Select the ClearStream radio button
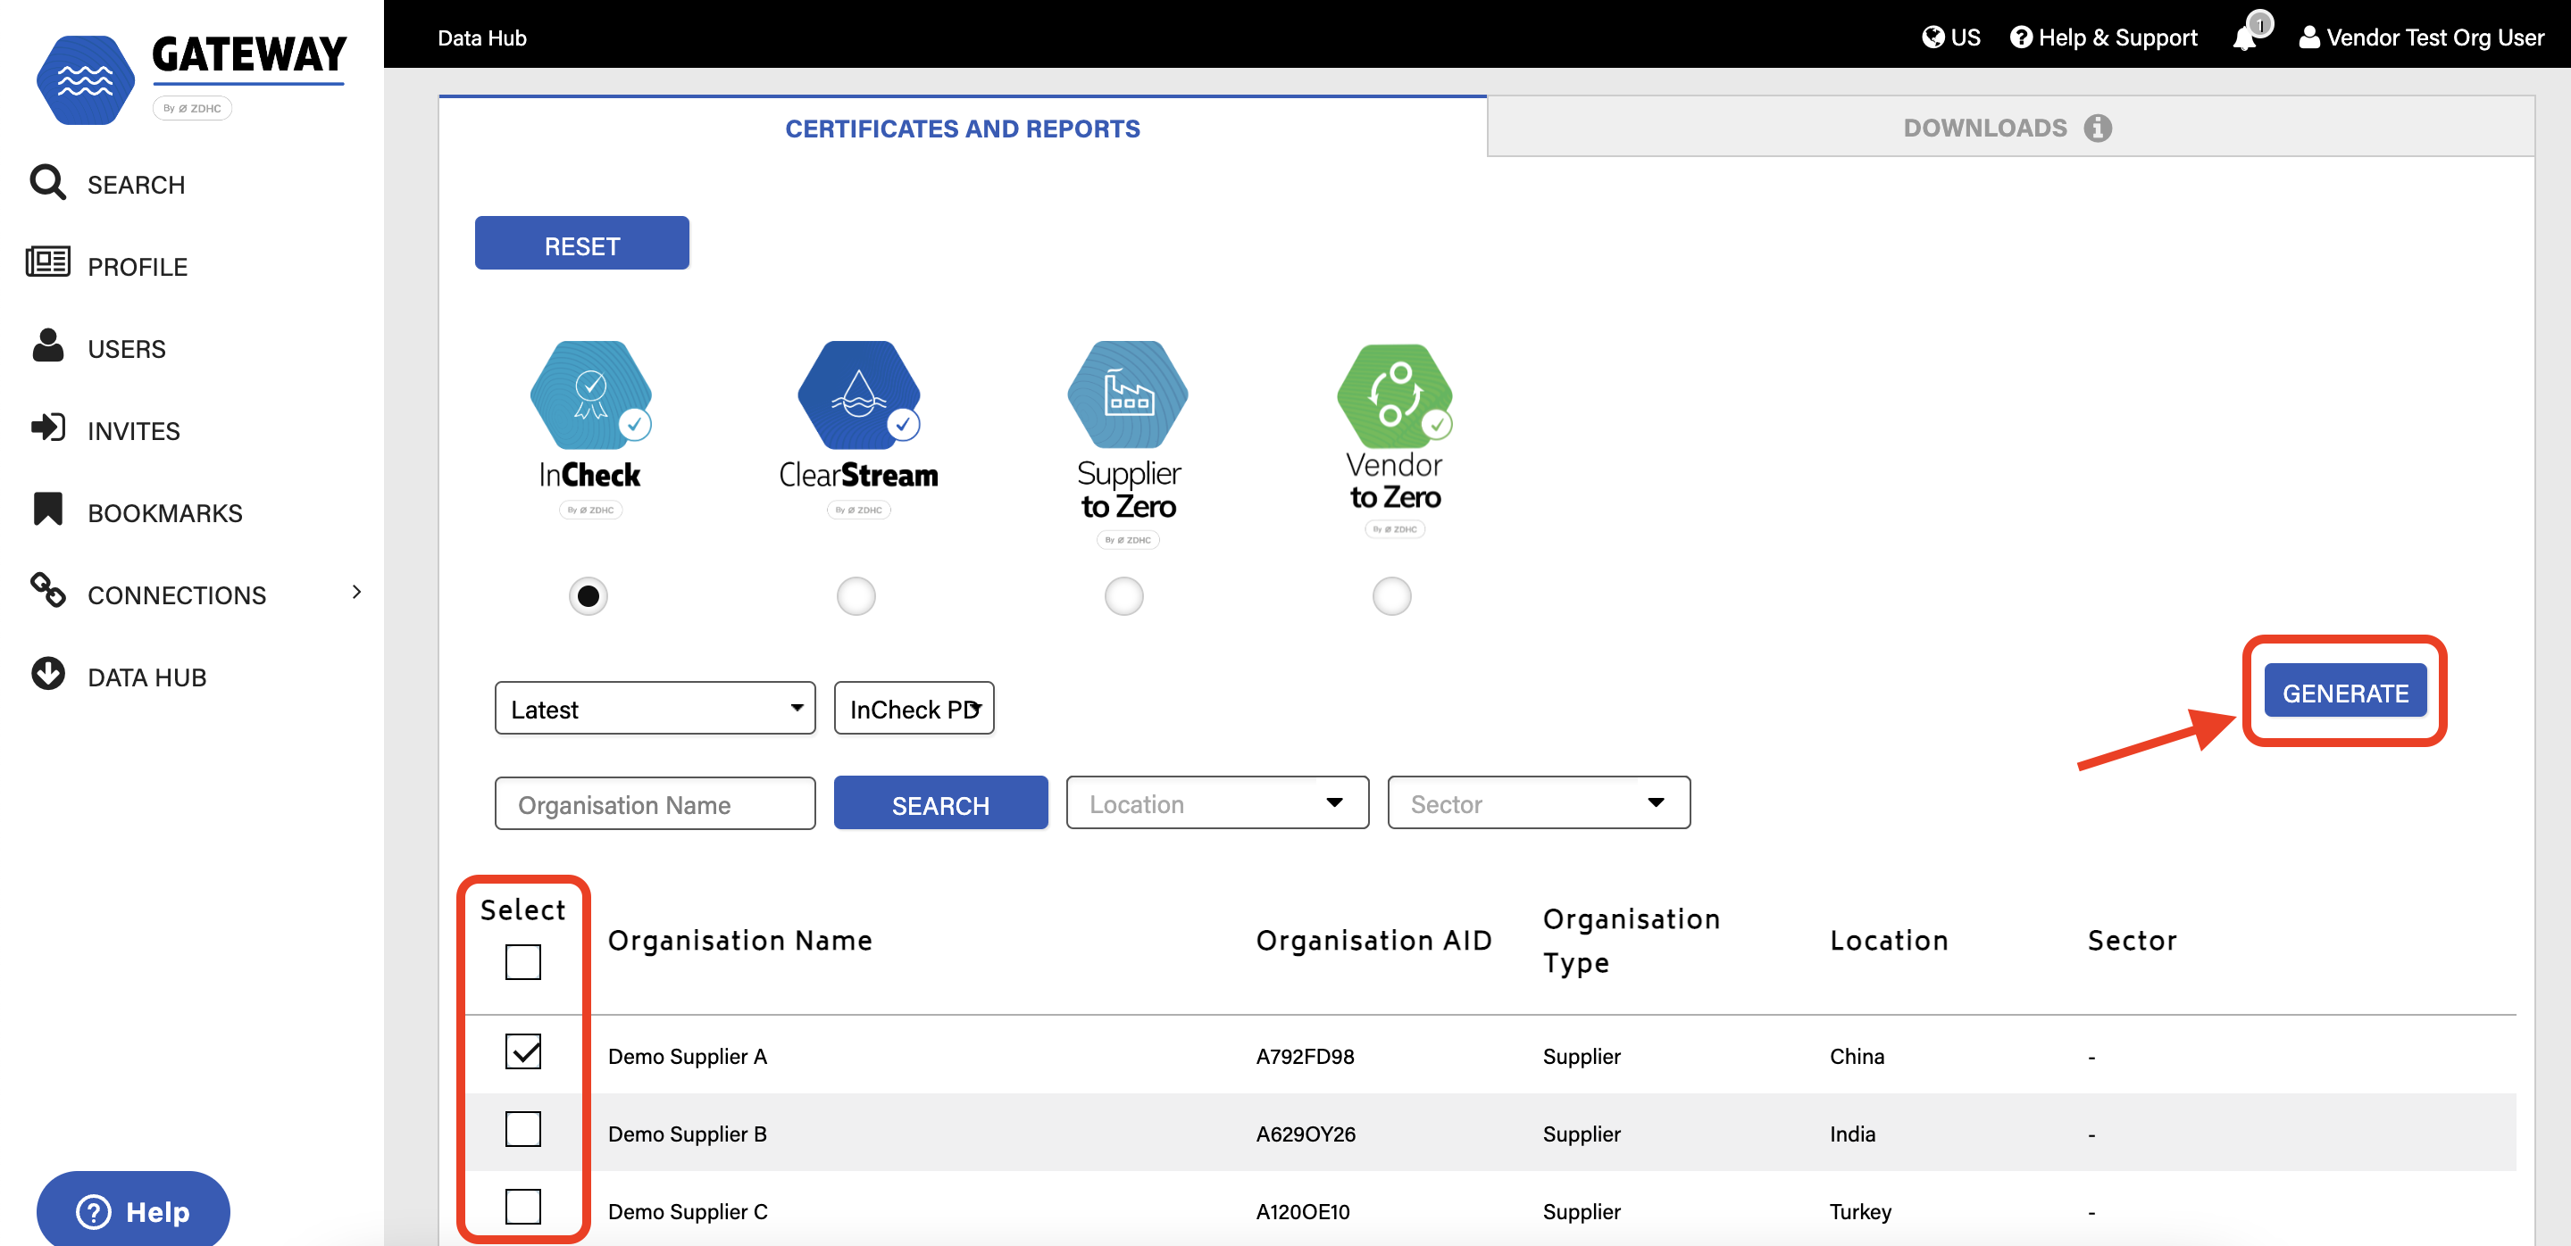Viewport: 2571px width, 1246px height. point(856,596)
